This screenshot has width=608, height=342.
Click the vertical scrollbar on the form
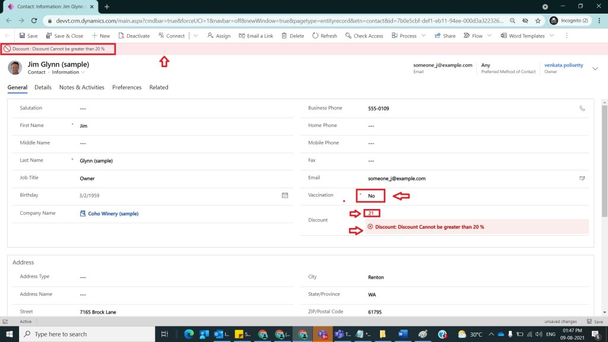[x=604, y=178]
